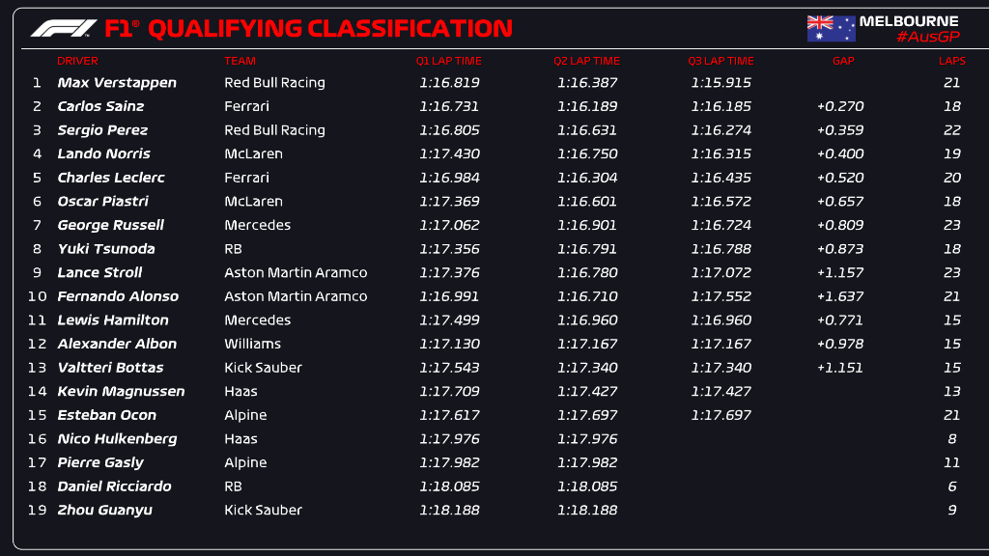Click the Melbourne location label

tap(909, 20)
